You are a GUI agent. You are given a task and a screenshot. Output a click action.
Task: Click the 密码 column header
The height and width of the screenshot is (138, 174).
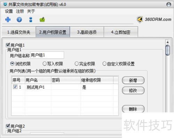66,80
